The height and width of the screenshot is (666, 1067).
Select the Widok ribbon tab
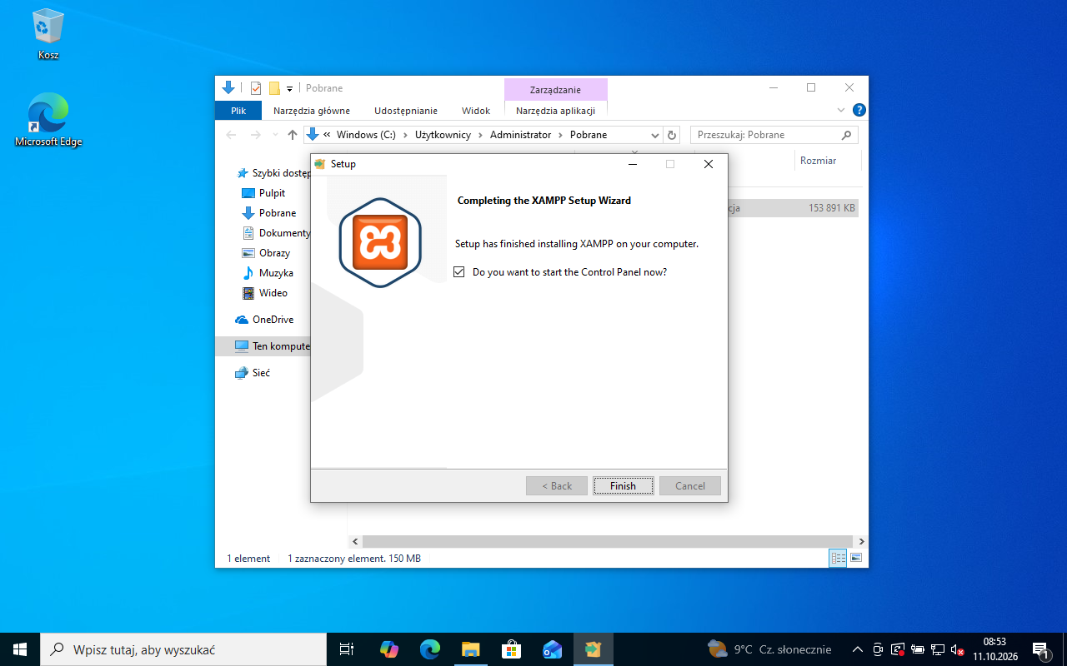tap(476, 111)
